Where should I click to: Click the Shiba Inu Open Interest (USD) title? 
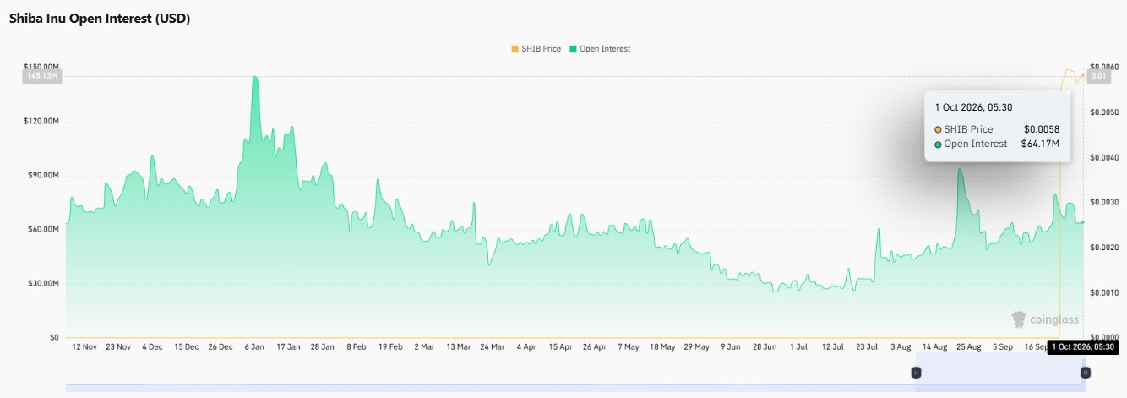tap(99, 19)
